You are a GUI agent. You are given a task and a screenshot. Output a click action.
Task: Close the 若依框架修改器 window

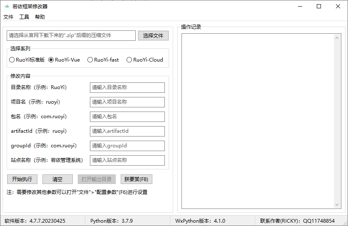click(338, 6)
